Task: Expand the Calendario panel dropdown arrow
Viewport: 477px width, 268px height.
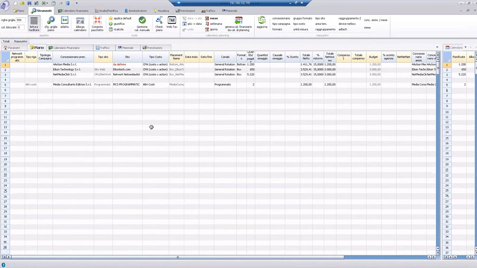Action: click(x=465, y=47)
